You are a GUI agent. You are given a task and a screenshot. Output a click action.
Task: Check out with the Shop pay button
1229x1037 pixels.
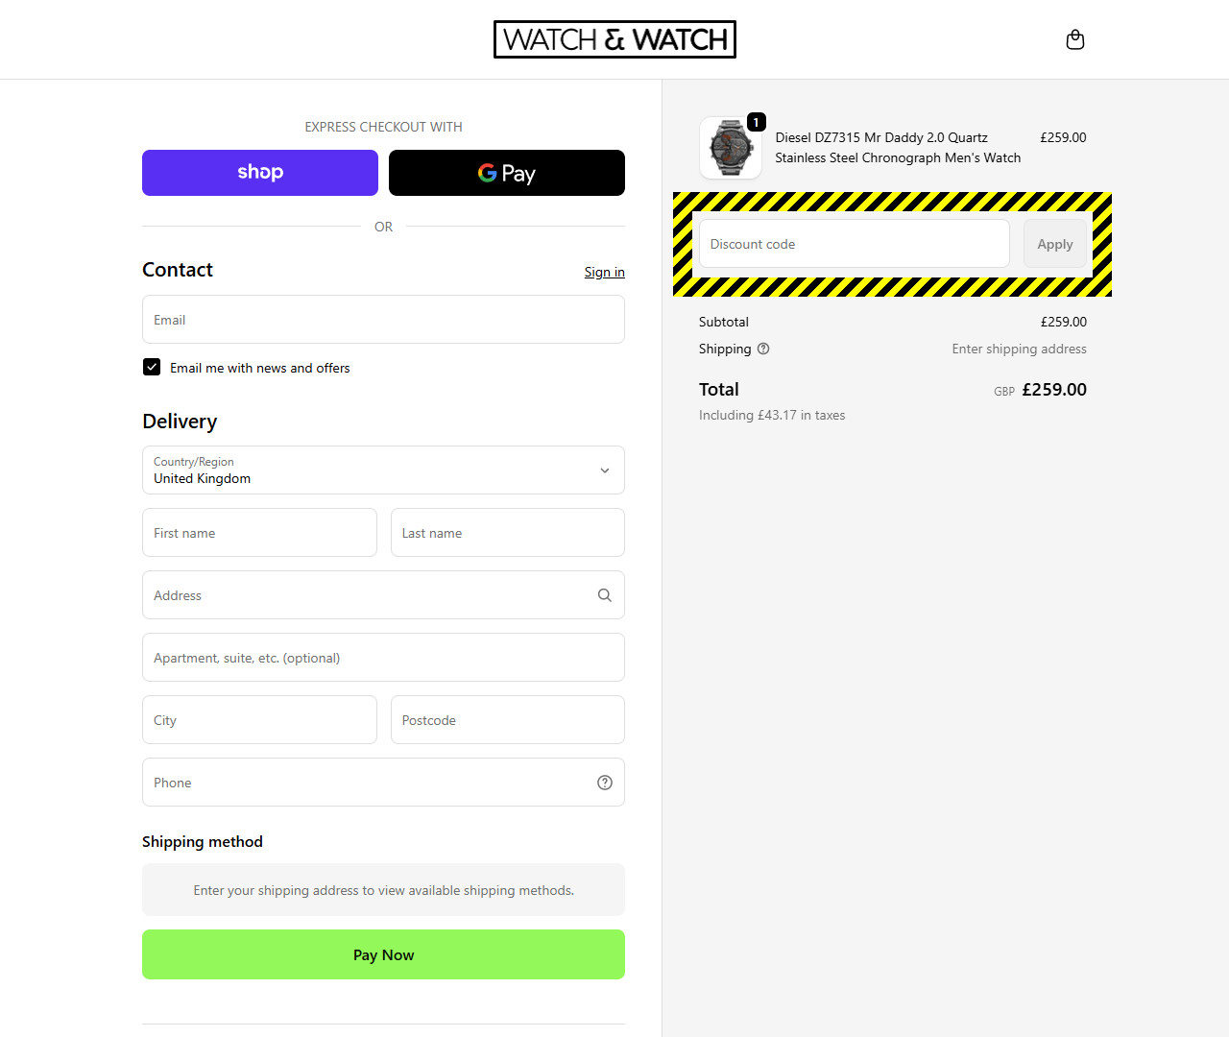260,173
